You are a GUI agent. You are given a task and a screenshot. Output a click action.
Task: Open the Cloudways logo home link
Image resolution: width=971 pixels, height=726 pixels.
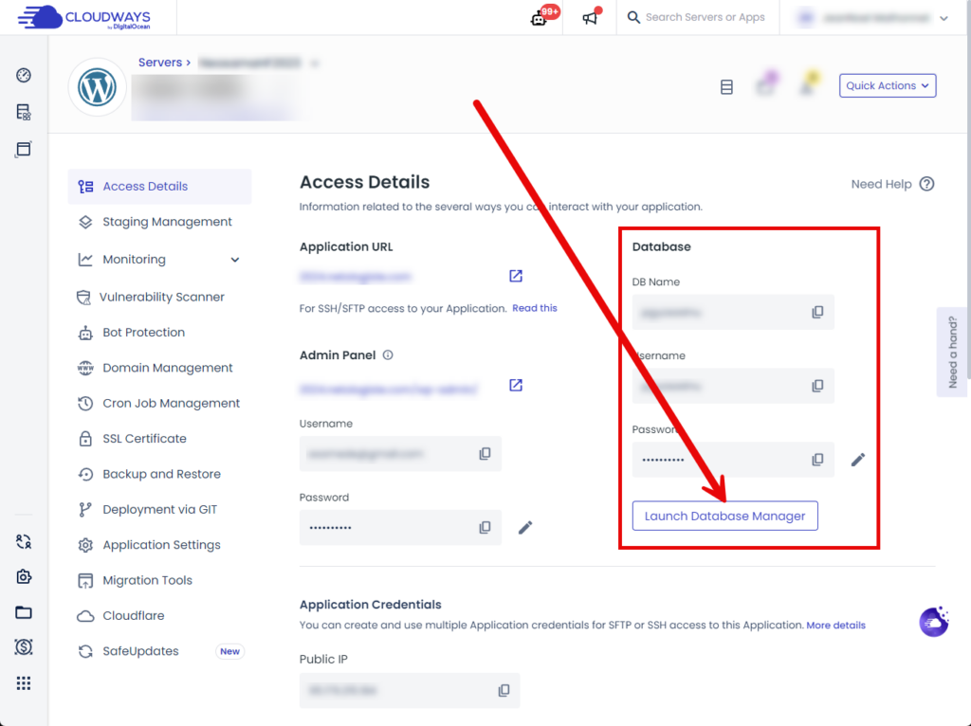(84, 17)
